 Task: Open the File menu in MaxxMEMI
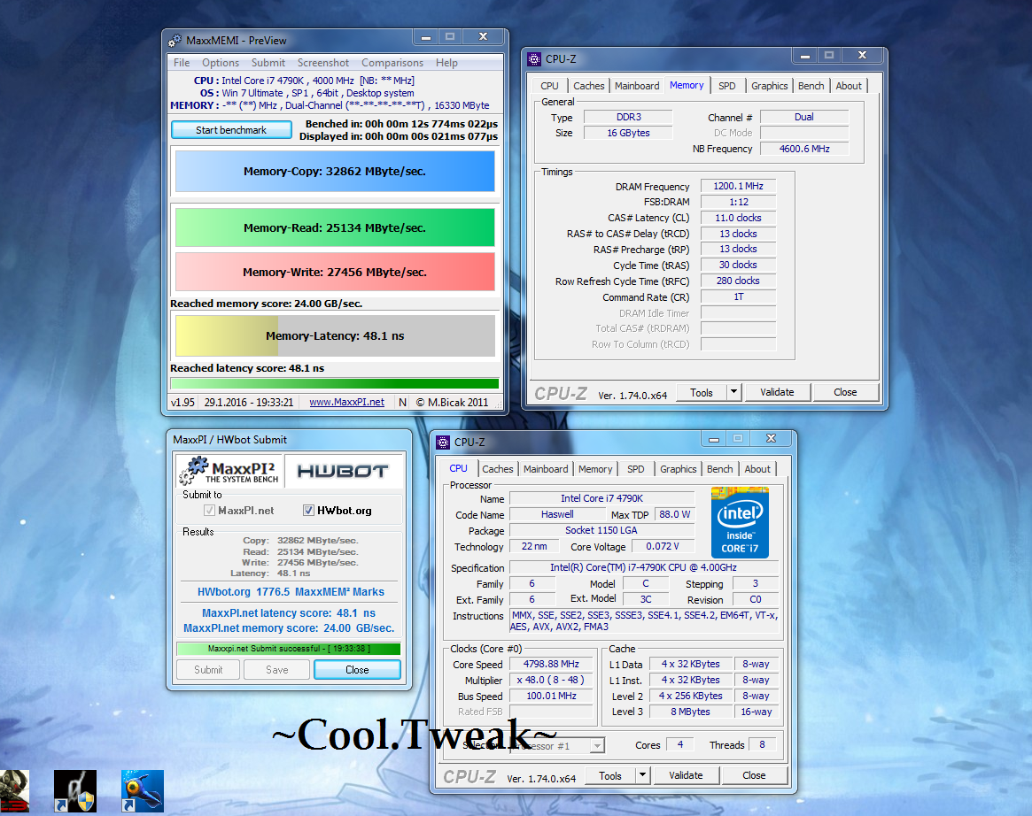tap(182, 63)
